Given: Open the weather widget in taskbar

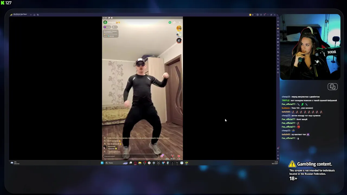Looking at the screenshot, I should [x=15, y=163].
